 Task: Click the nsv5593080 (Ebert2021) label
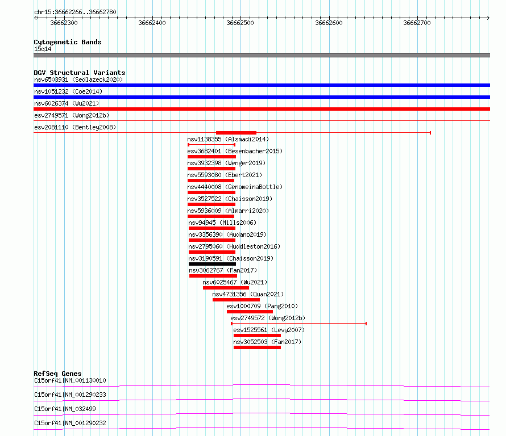pos(225,175)
